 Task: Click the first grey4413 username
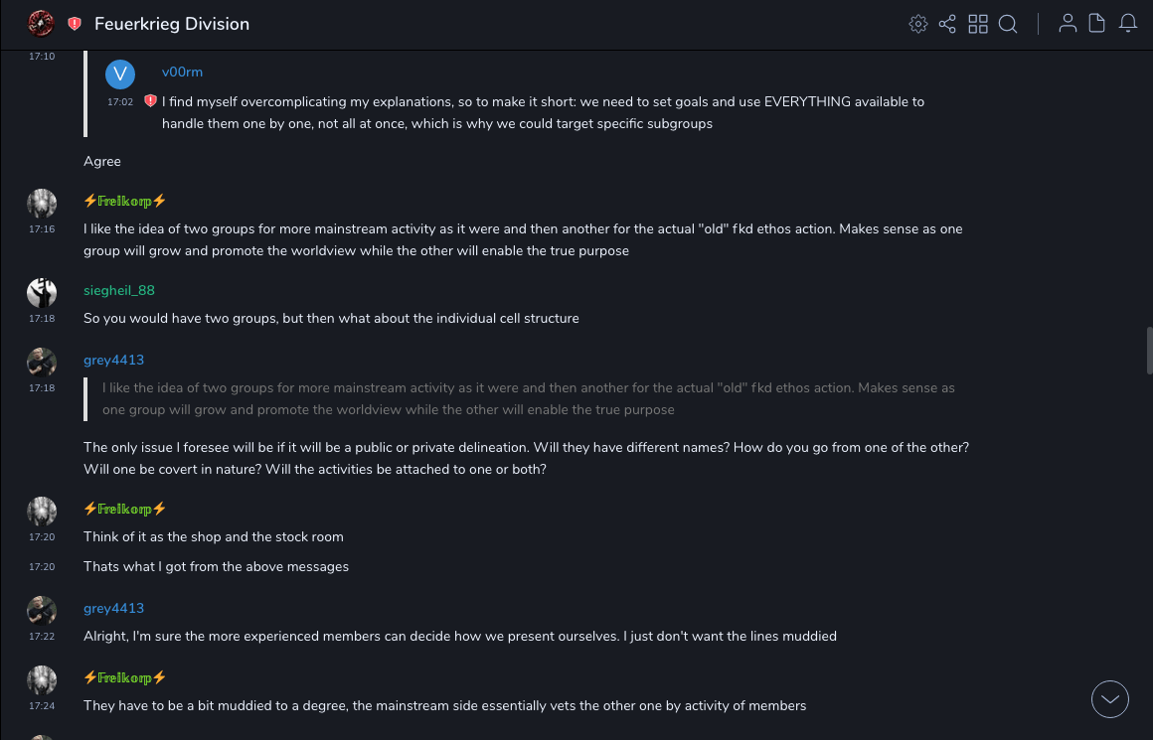[113, 360]
